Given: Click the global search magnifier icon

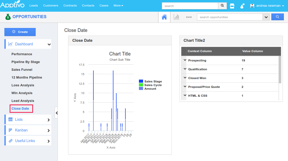Looking at the screenshot, I should tap(222, 6).
